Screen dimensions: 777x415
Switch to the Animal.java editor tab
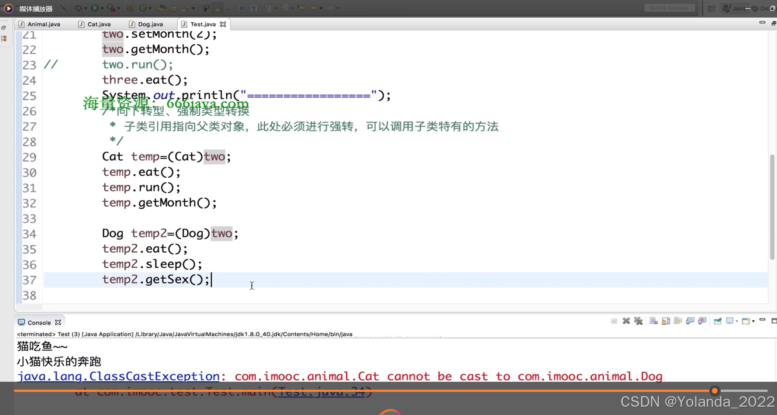(39, 24)
